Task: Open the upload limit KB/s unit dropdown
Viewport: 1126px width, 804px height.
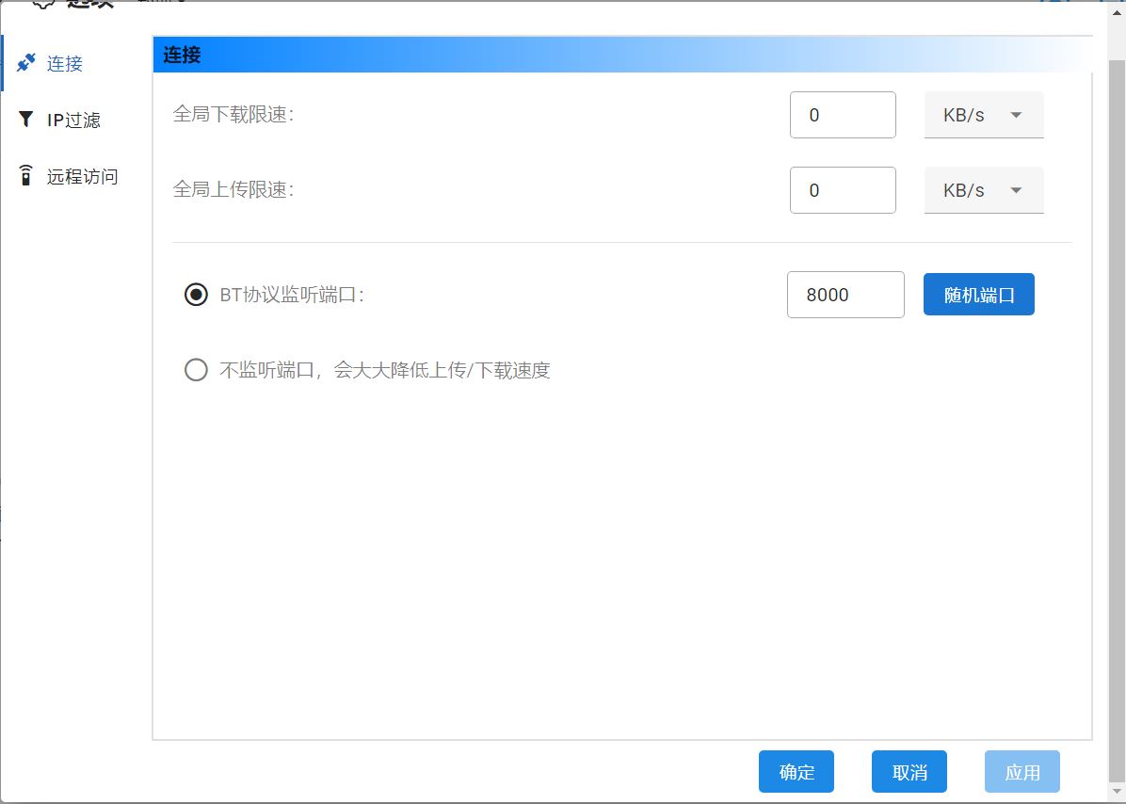Action: (x=984, y=190)
